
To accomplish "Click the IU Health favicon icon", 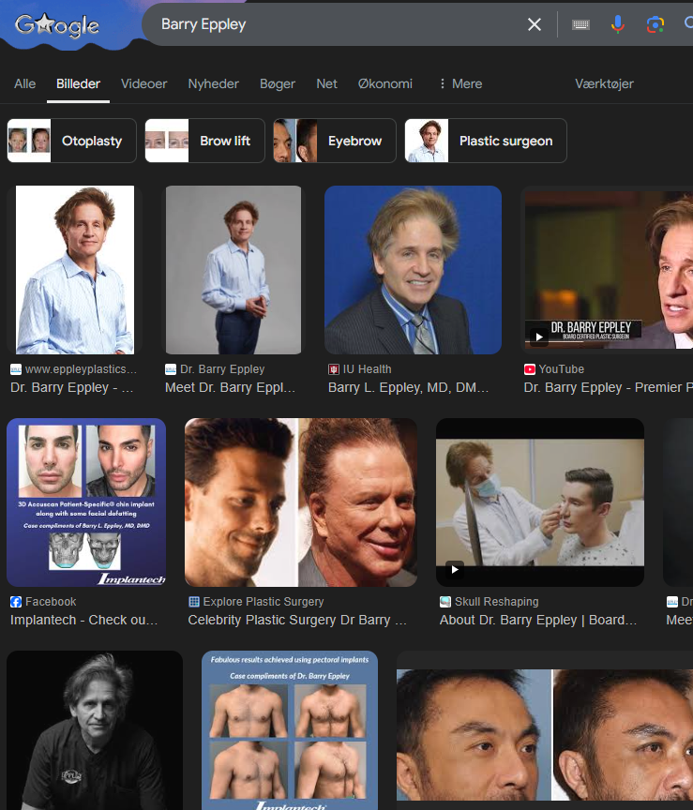I will tap(334, 369).
